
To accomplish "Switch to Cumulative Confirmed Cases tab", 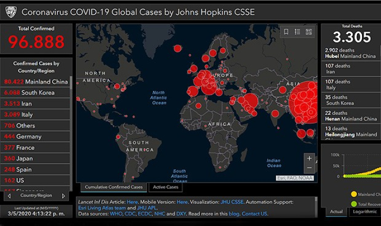I will pyautogui.click(x=114, y=187).
